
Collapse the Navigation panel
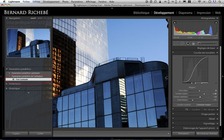(7, 18)
